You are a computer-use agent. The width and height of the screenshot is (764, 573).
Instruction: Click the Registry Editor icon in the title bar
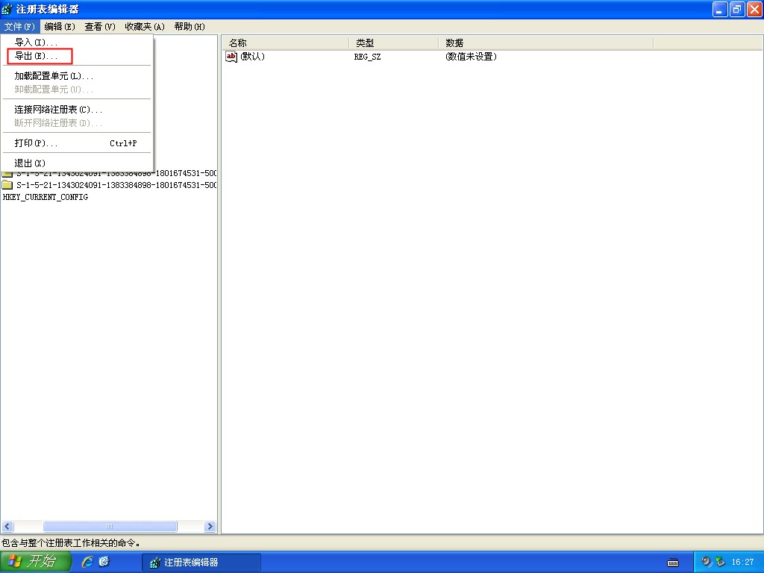[x=7, y=9]
